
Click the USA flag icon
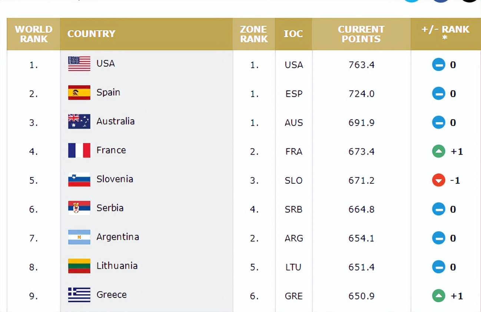79,64
